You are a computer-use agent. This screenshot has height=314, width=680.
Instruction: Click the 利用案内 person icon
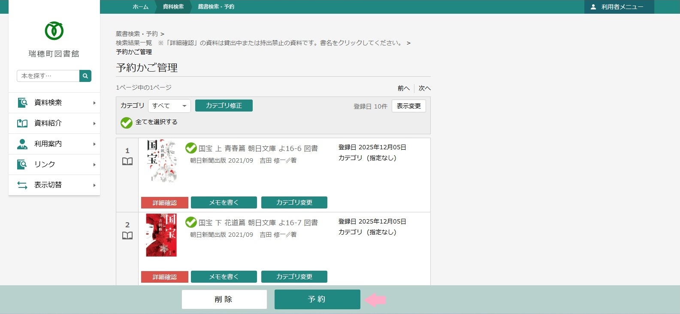pos(22,144)
